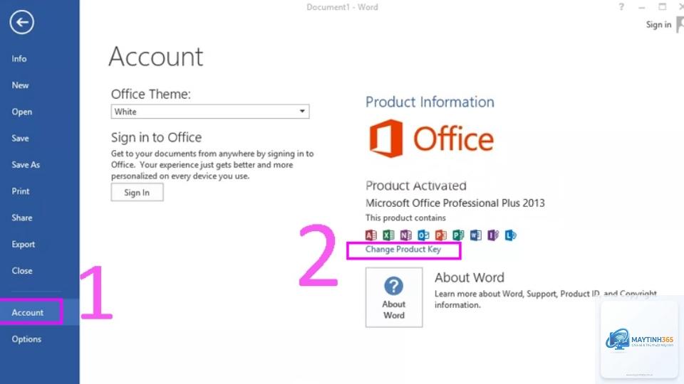Click the OneNote app icon
684x384 pixels.
tap(405, 235)
